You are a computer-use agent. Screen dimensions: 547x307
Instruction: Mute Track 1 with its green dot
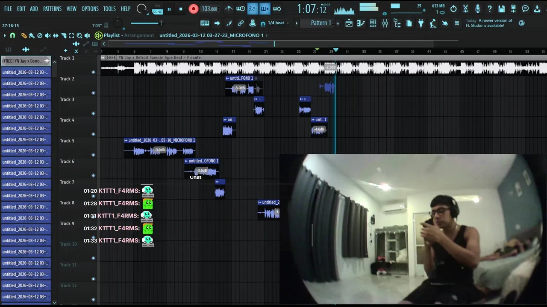click(93, 72)
